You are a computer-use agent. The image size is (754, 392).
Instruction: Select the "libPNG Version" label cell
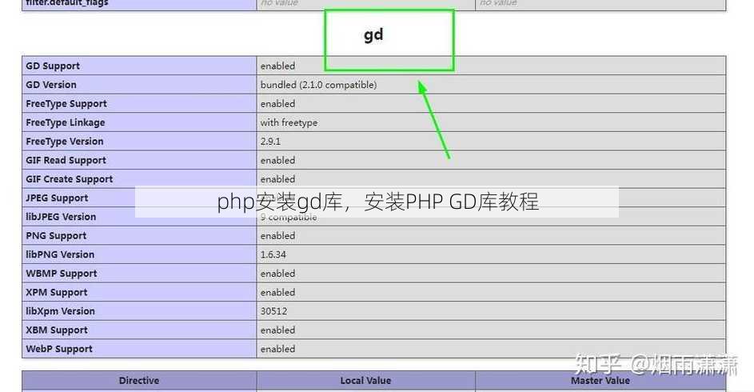[x=139, y=254]
